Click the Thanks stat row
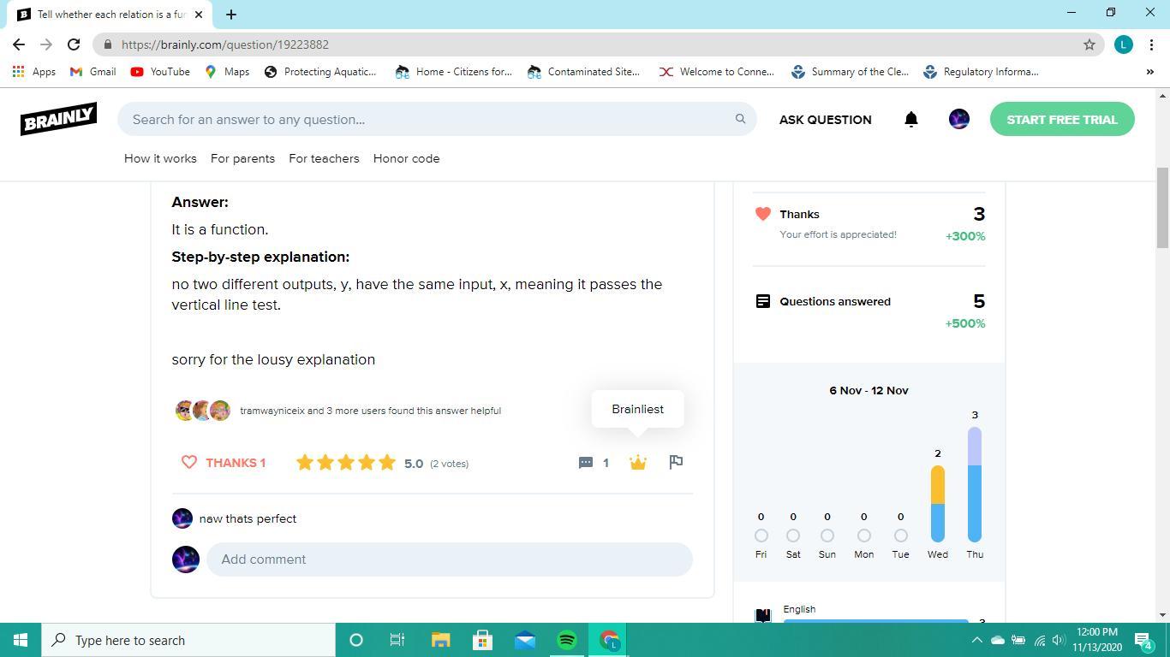 click(x=869, y=223)
